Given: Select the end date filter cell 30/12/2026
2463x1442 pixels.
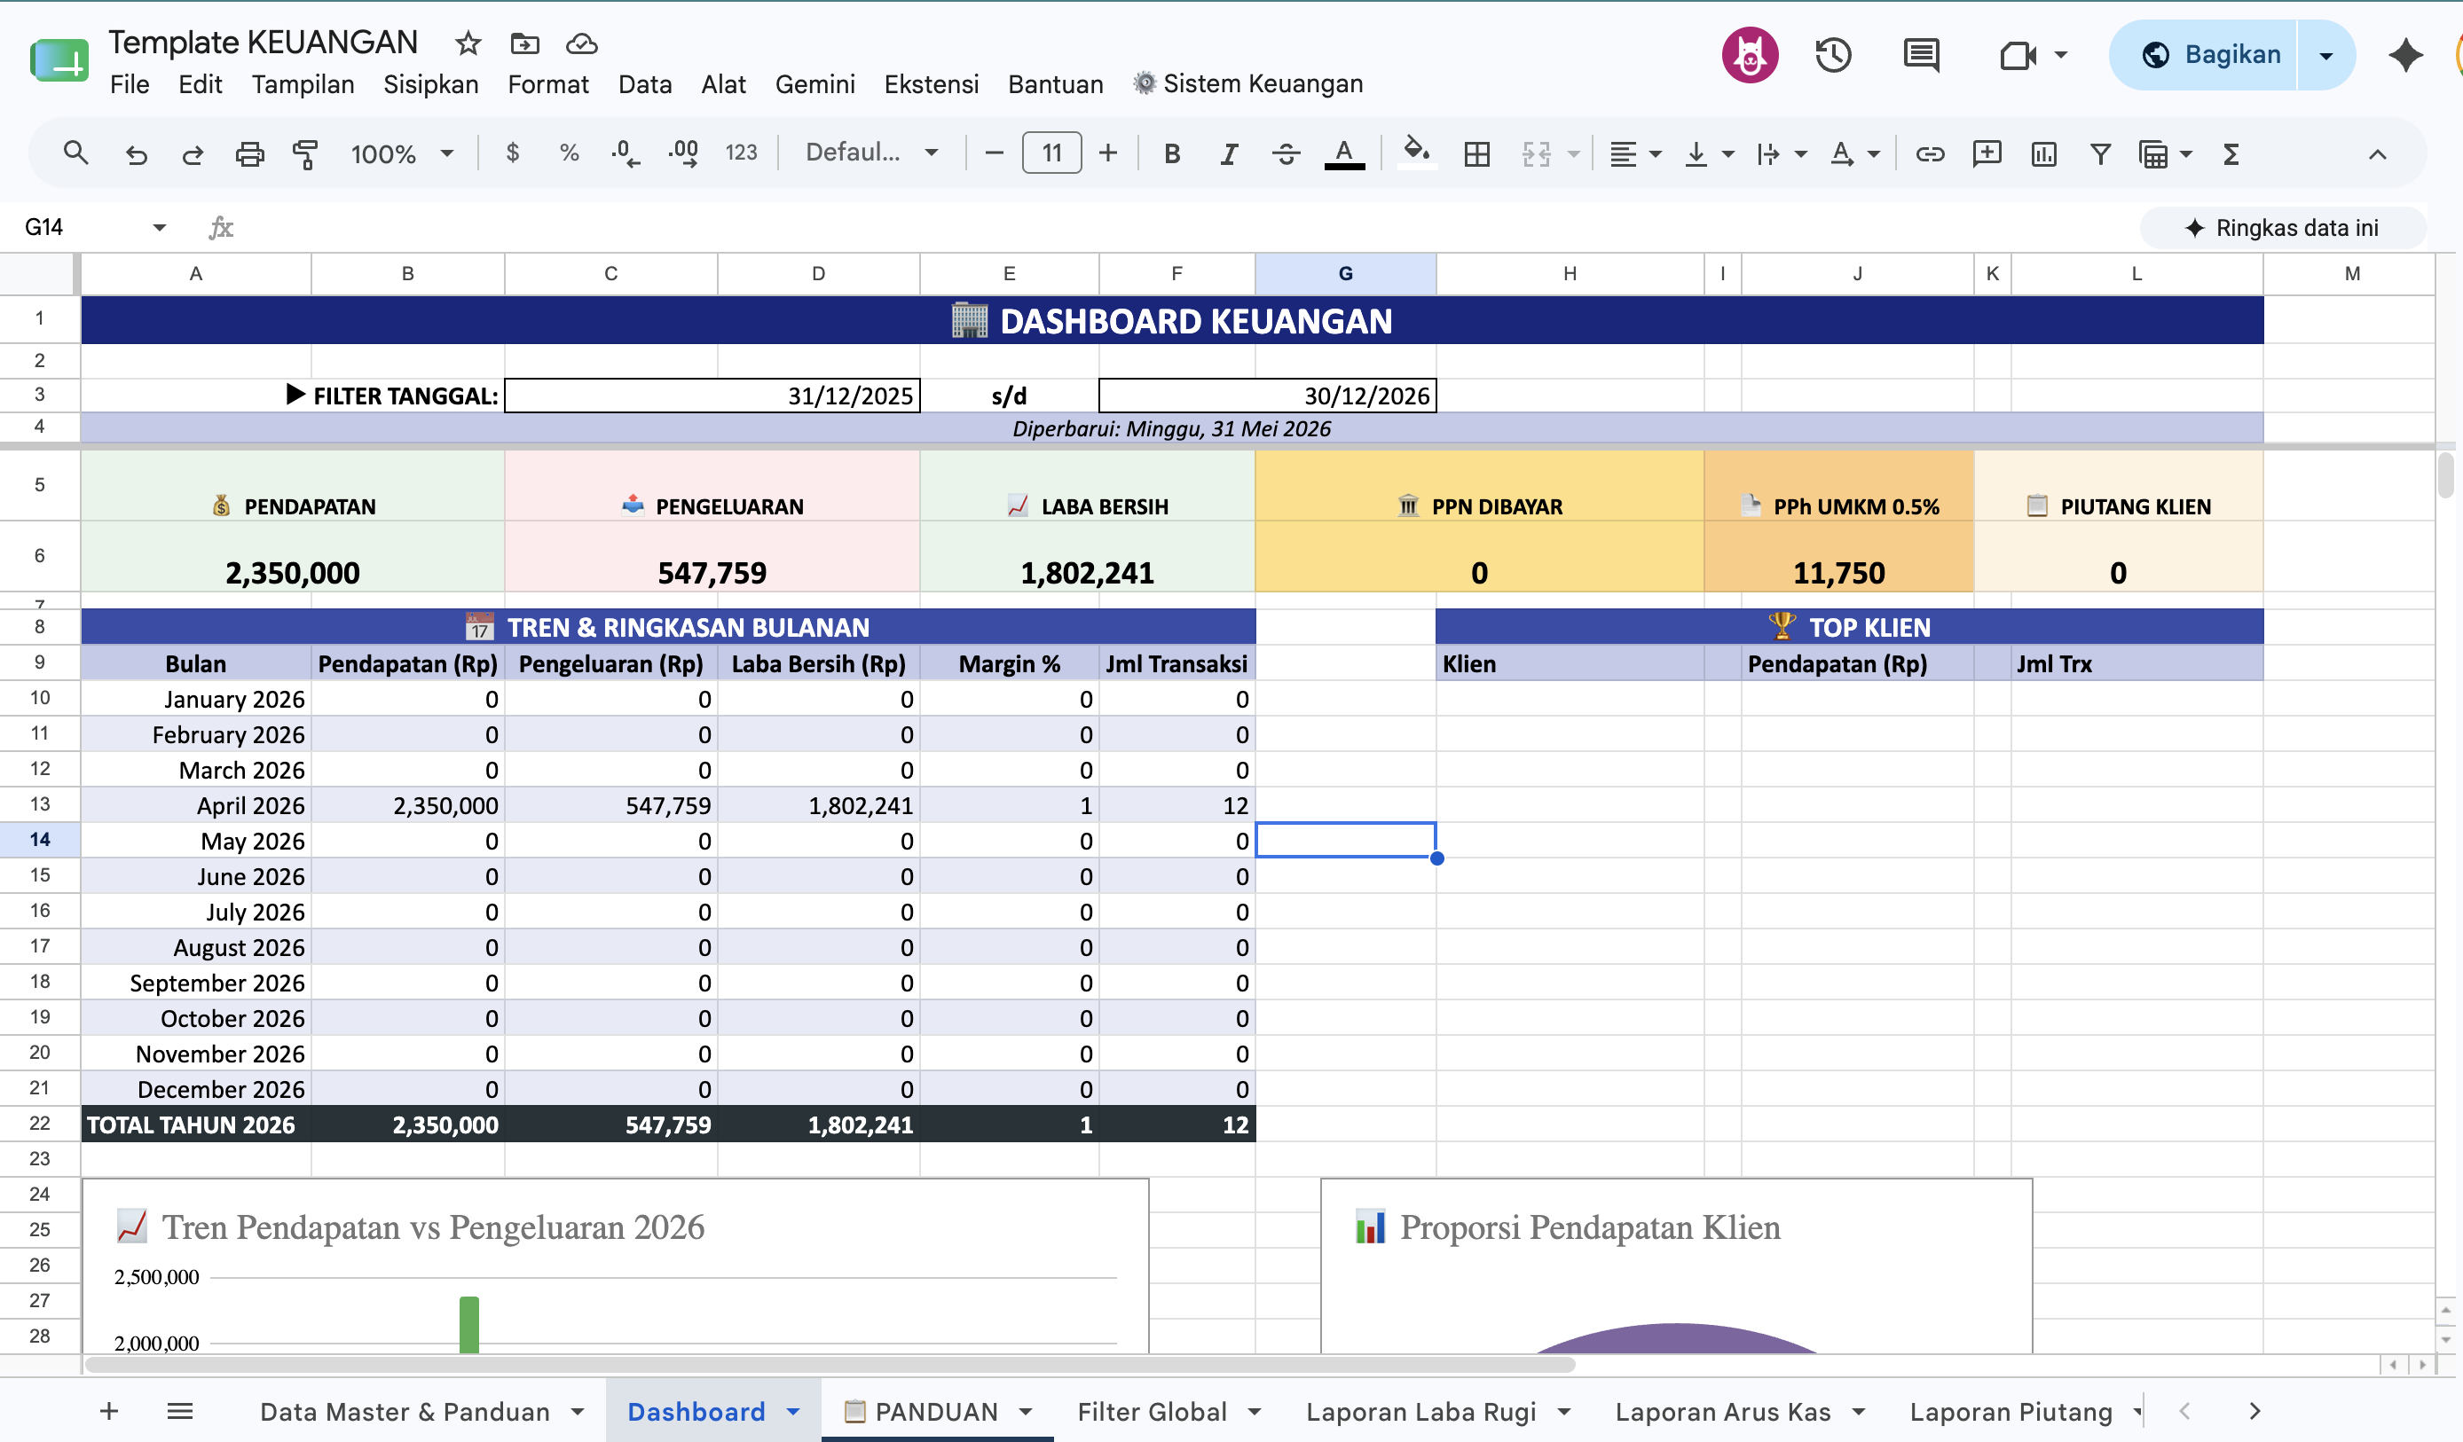Looking at the screenshot, I should point(1268,396).
